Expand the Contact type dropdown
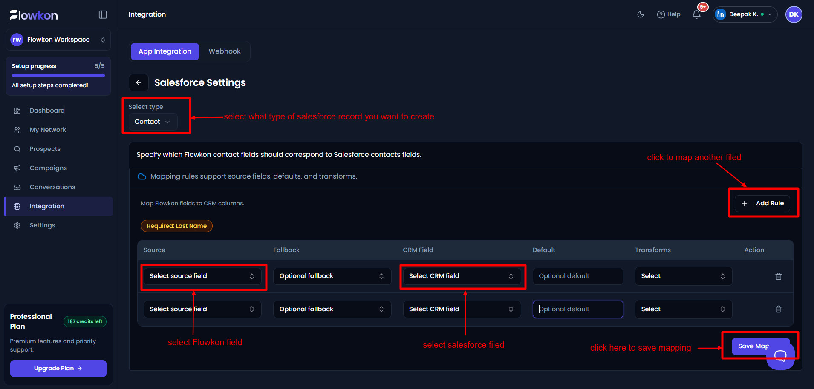 pyautogui.click(x=153, y=122)
